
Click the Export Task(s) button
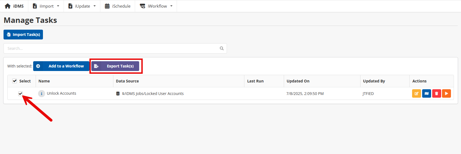coord(115,66)
